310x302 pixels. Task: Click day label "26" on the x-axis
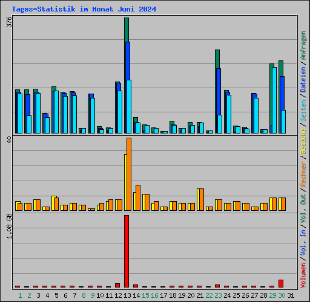[x=245, y=295]
